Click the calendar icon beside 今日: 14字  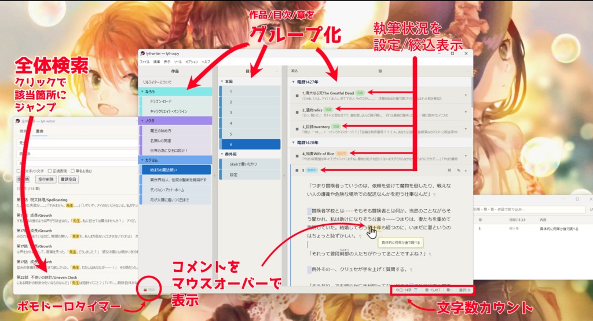pyautogui.click(x=416, y=290)
